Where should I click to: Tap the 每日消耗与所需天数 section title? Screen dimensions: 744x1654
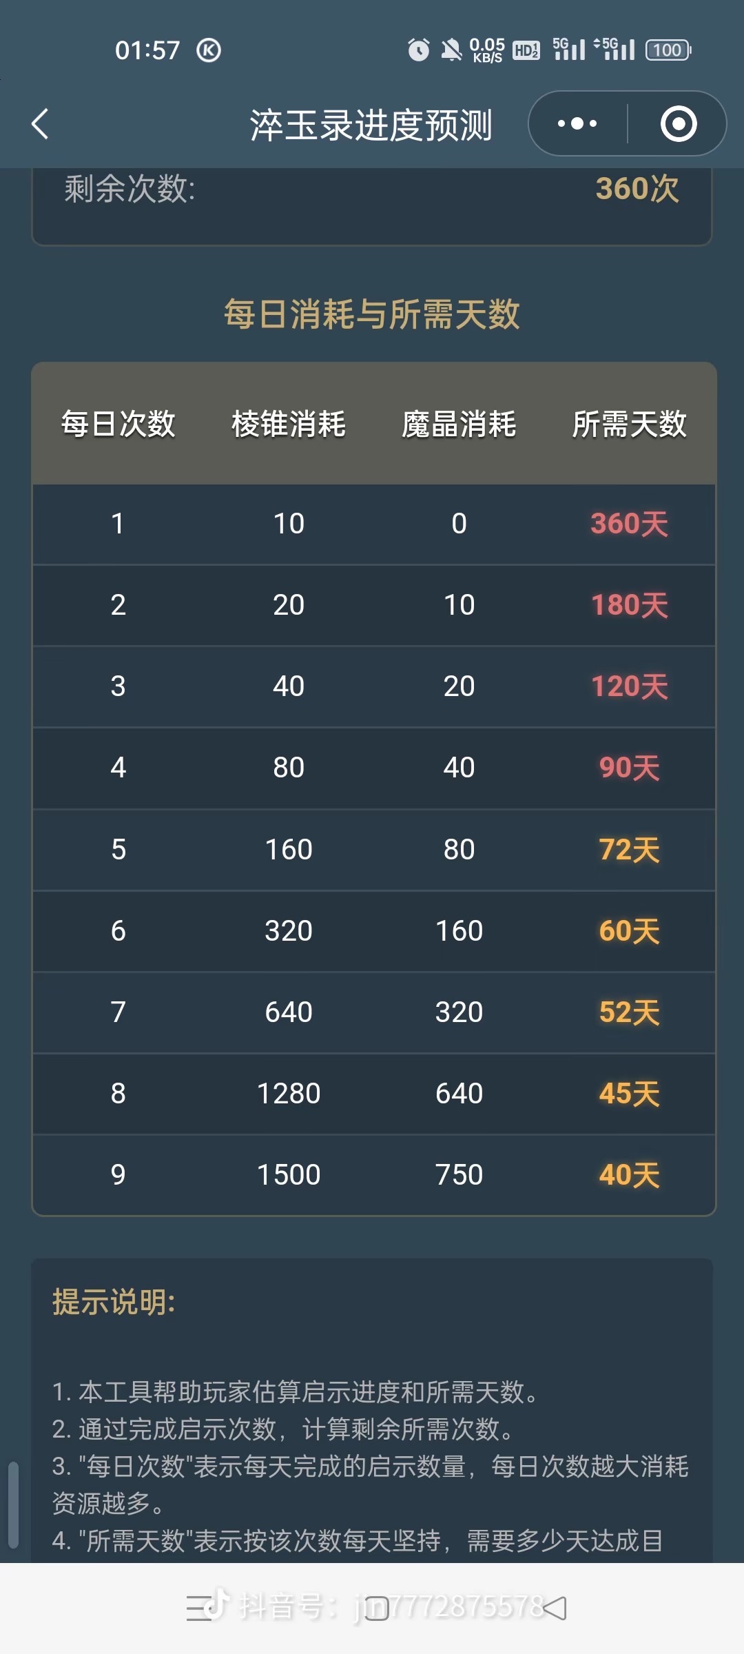[372, 314]
